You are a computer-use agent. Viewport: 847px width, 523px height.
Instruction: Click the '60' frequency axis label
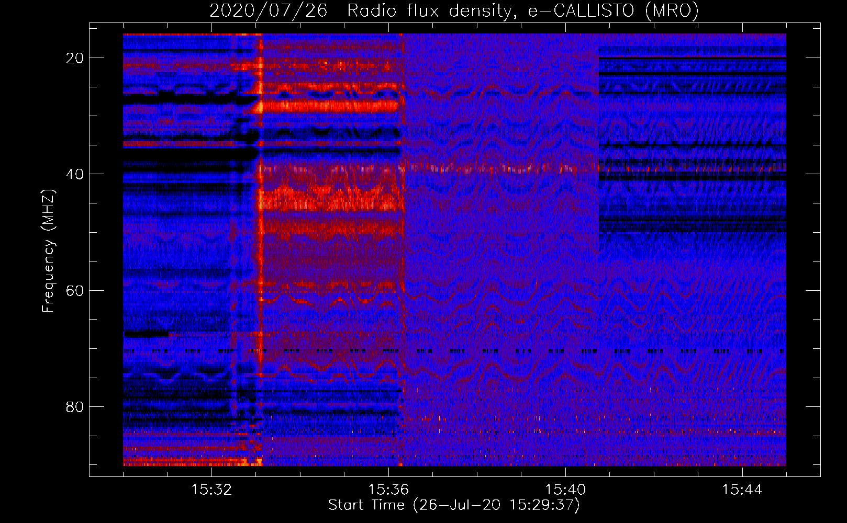point(75,290)
